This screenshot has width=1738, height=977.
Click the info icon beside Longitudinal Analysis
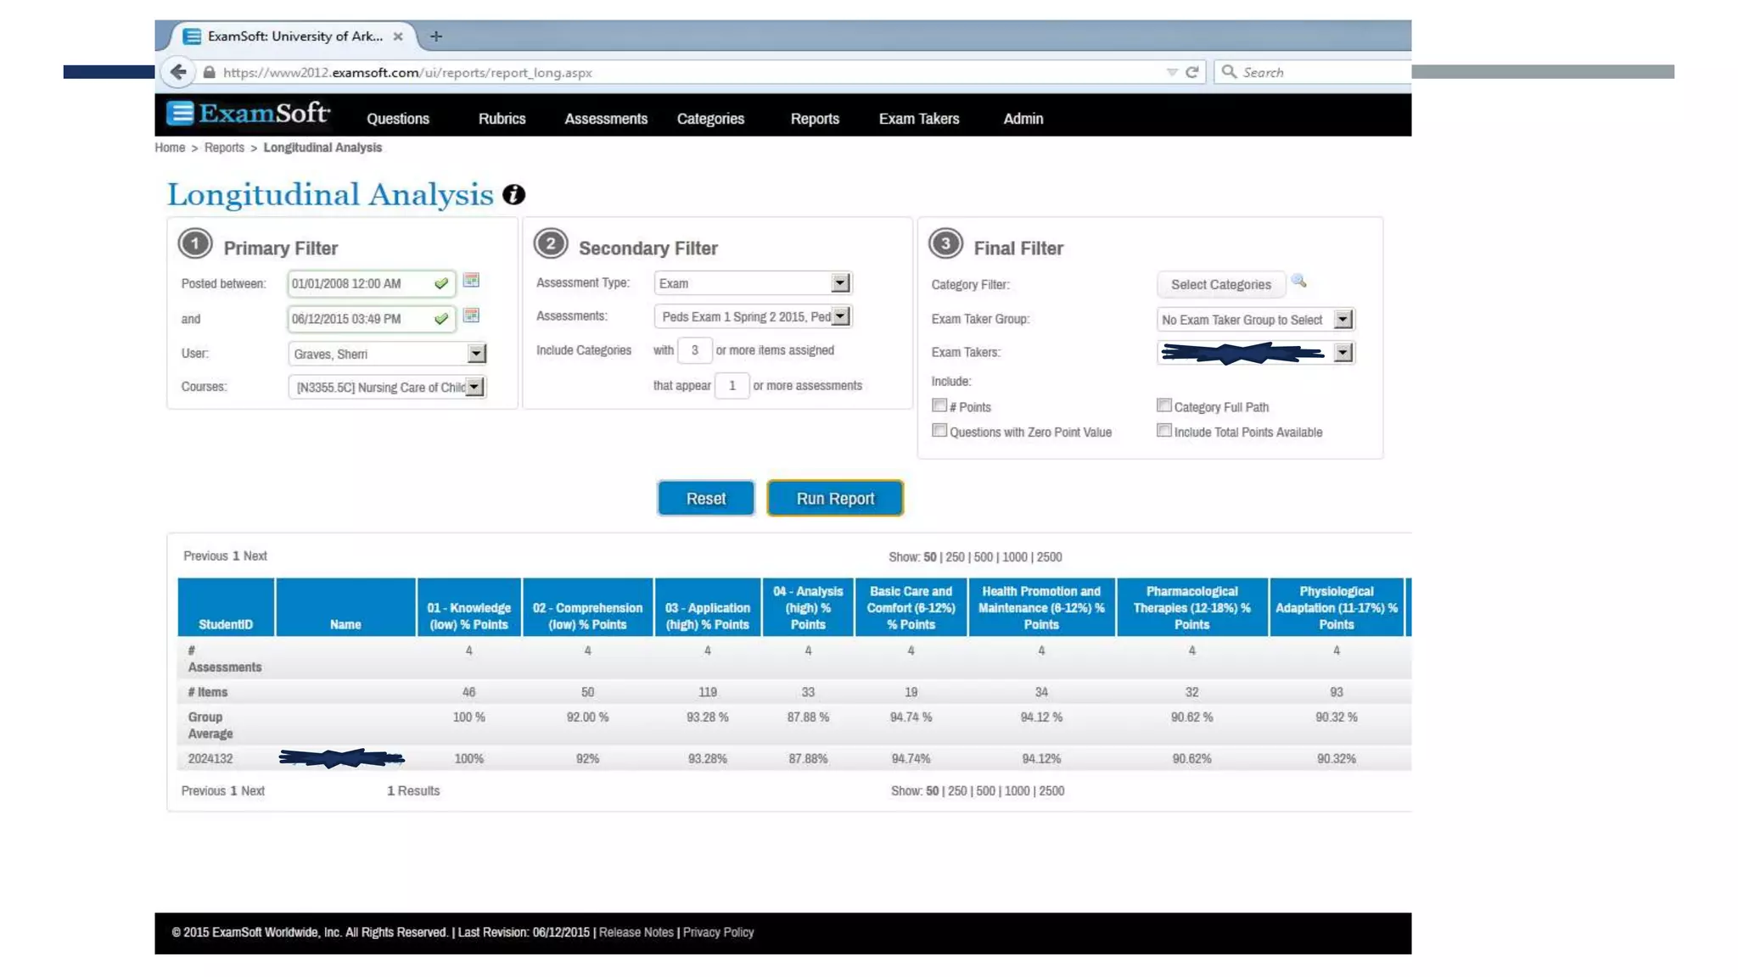513,194
